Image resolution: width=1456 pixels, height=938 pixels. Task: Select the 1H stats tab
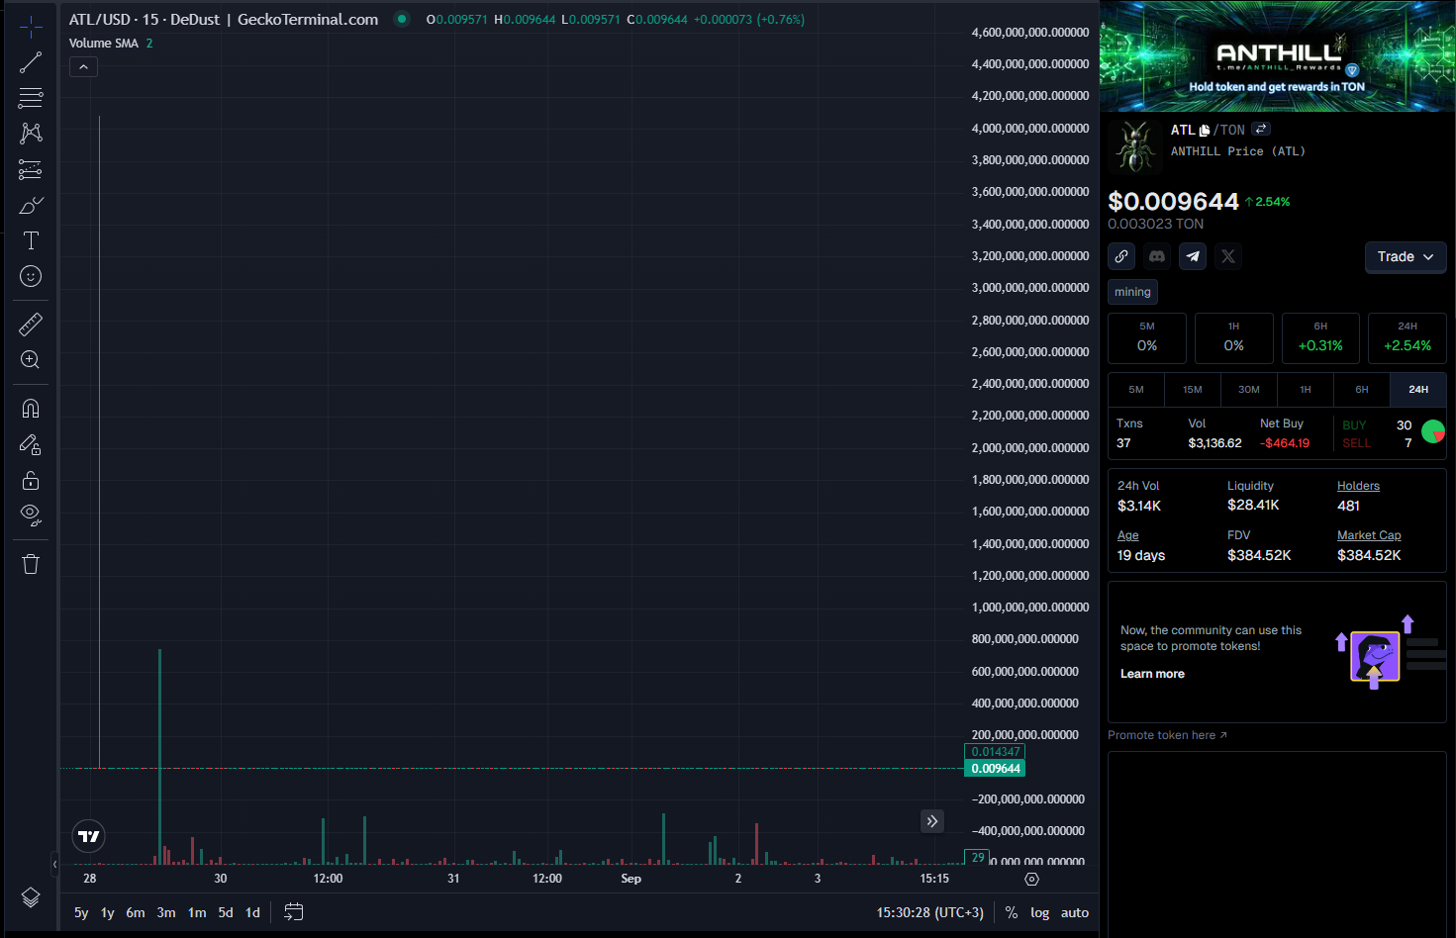(1306, 390)
